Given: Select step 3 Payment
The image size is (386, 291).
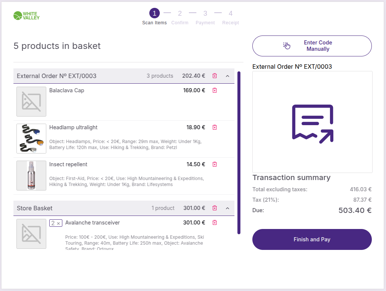Looking at the screenshot, I should [x=205, y=14].
